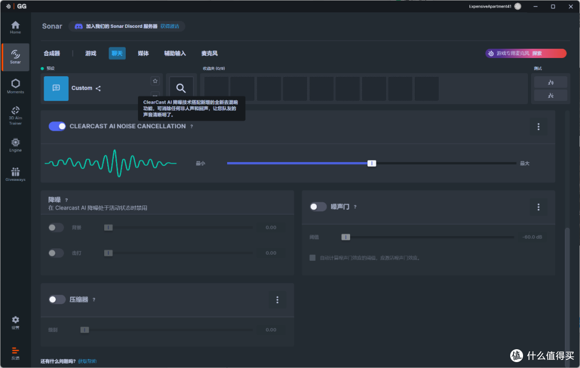Image resolution: width=580 pixels, height=368 pixels.
Task: Launch the 3D Aim Trainer
Action: coord(15,115)
